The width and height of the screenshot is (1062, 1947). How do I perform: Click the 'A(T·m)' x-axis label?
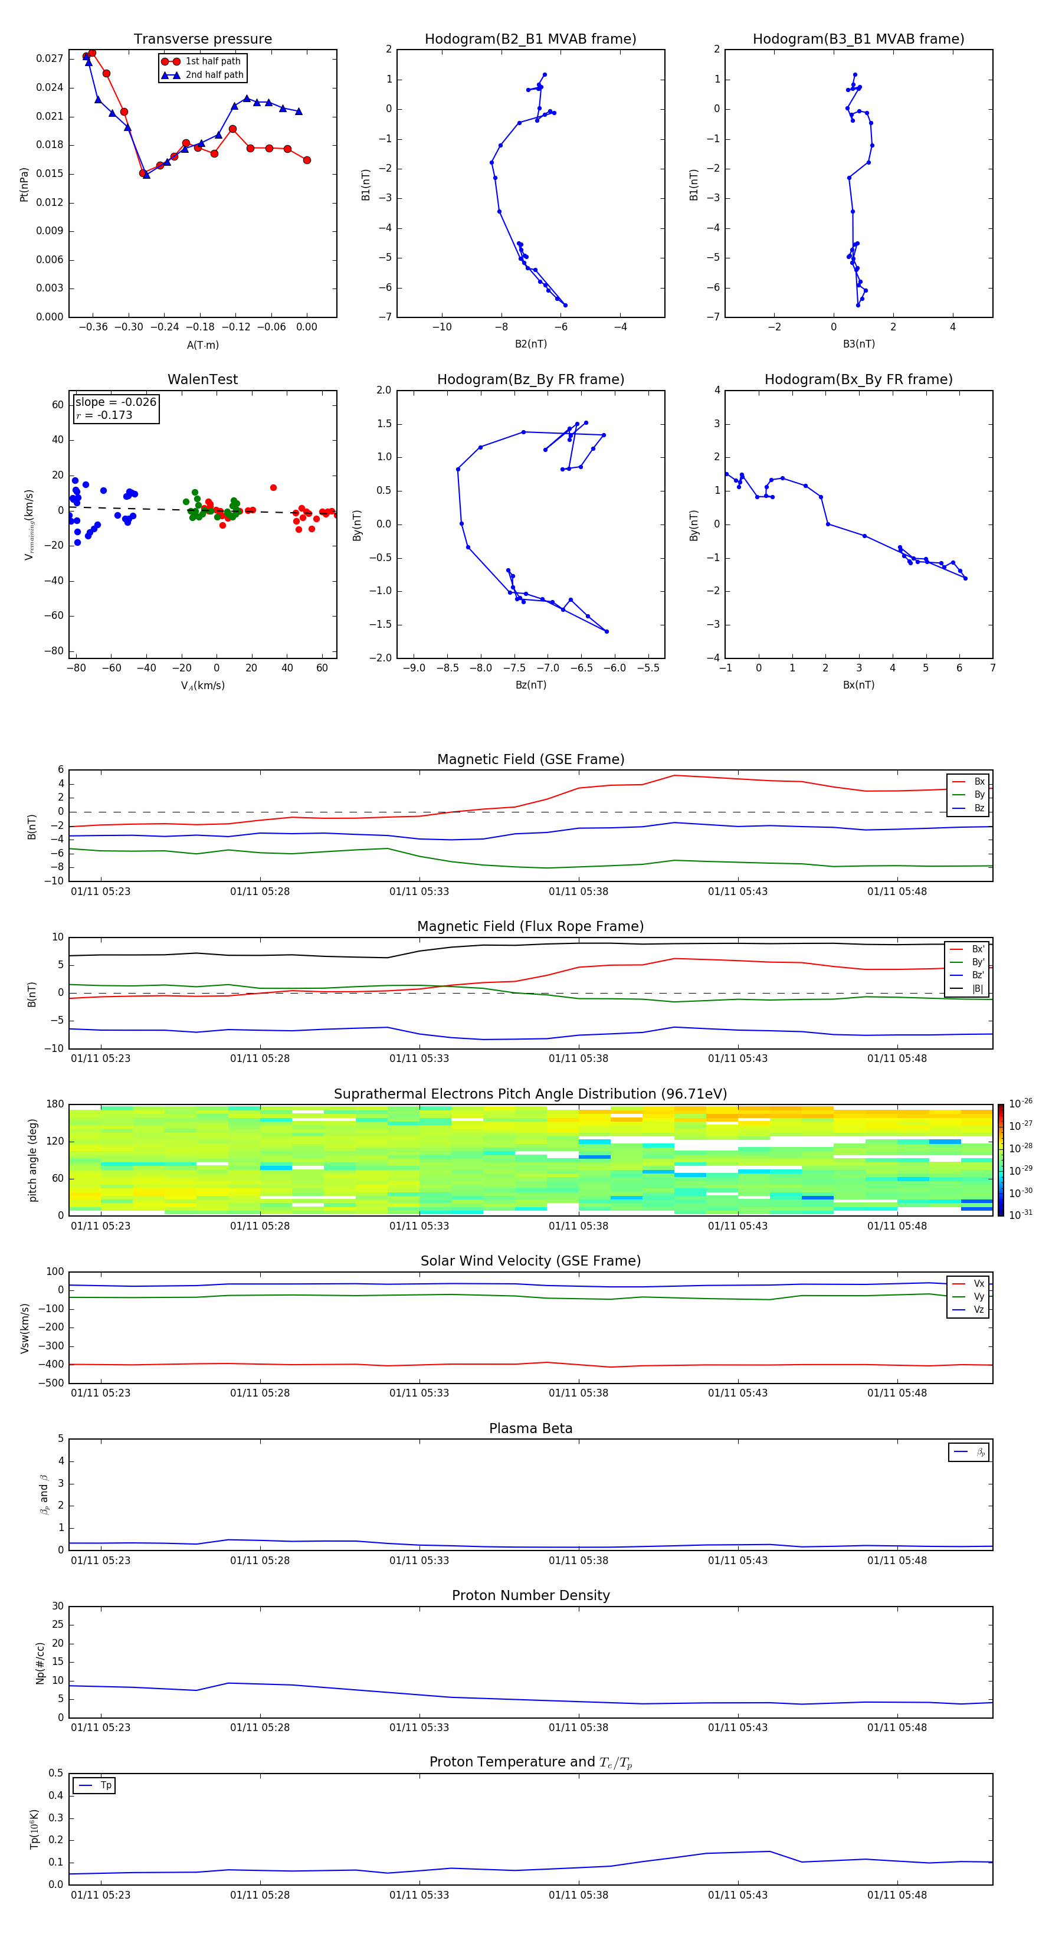coord(202,345)
